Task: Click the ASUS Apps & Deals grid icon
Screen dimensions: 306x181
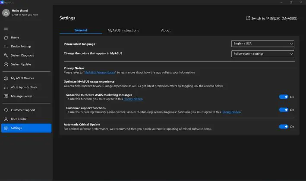Action: pos(6,87)
